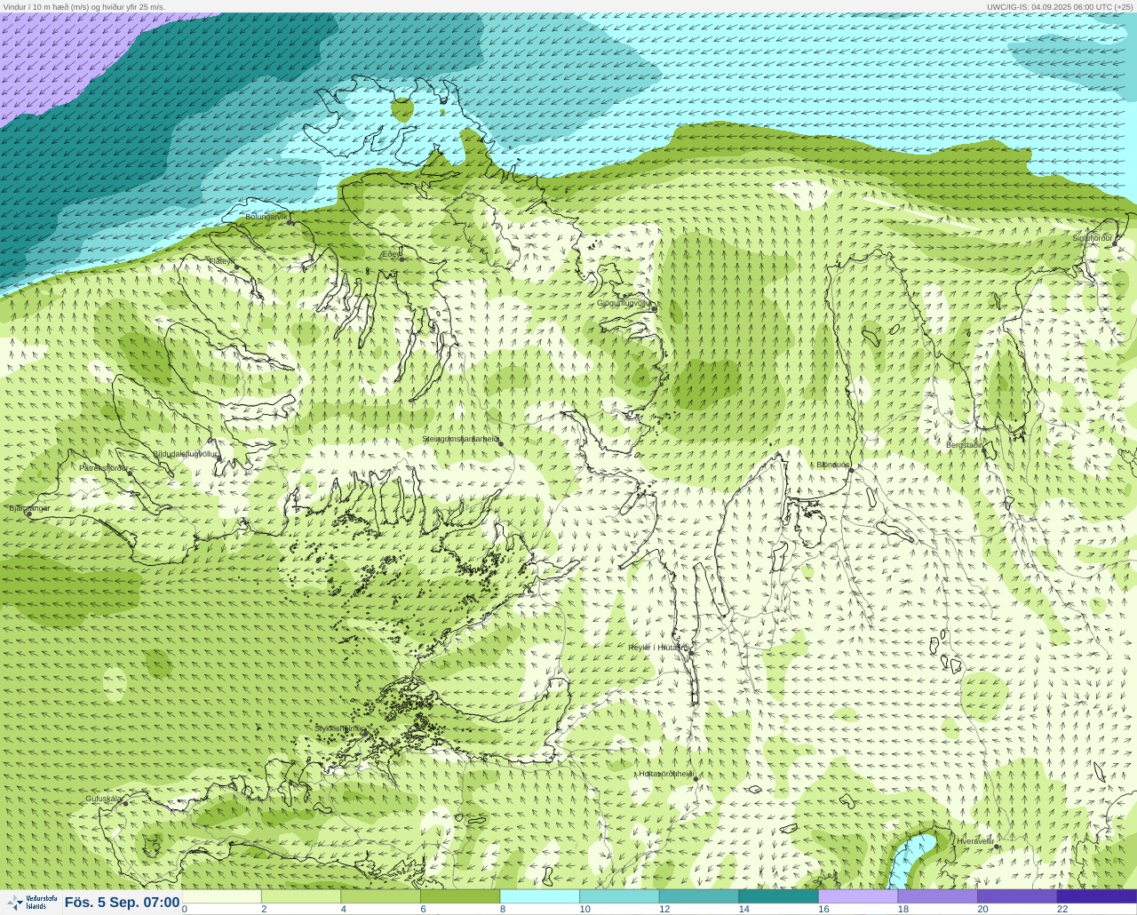Select the 8–10 m/s light cyan swatch
The image size is (1137, 915).
tap(540, 896)
